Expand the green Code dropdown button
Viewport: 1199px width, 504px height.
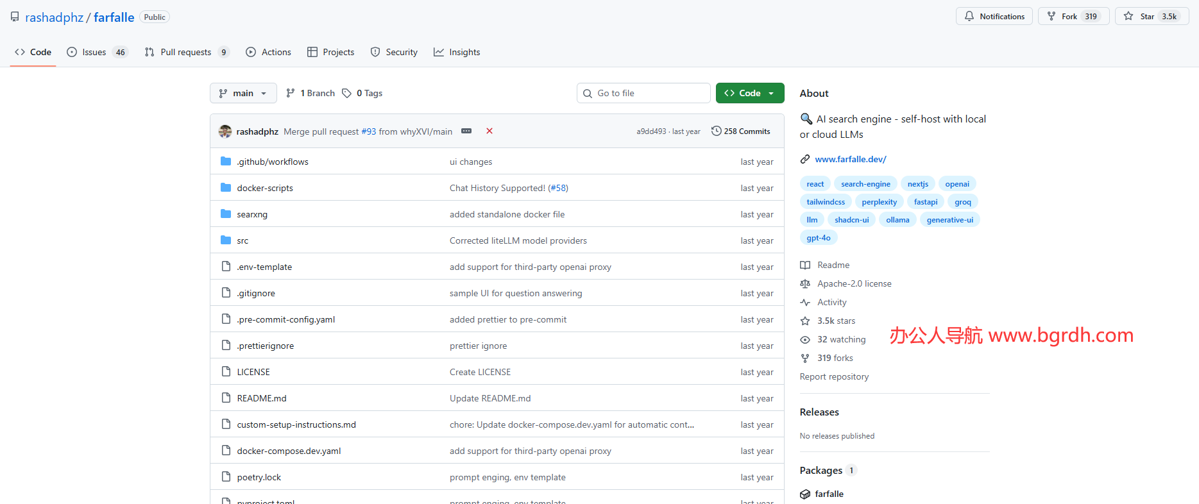click(x=749, y=94)
